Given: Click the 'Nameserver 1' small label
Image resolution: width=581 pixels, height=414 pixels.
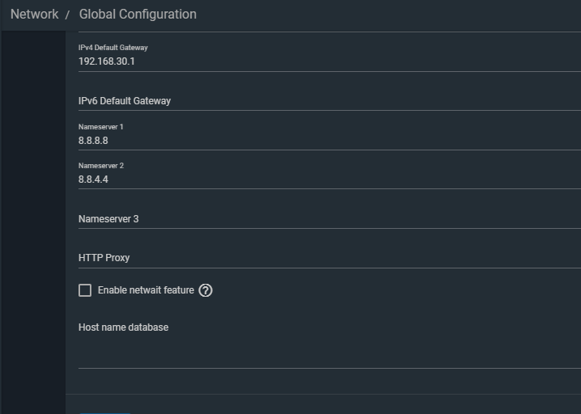Looking at the screenshot, I should pyautogui.click(x=101, y=127).
